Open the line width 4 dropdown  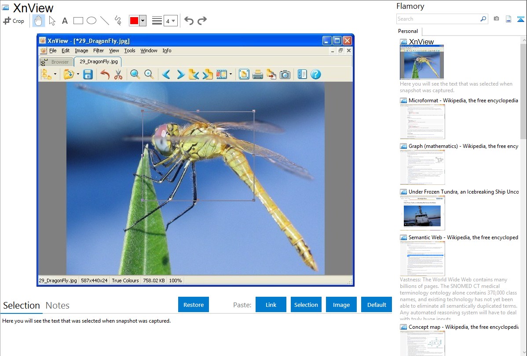click(x=170, y=21)
